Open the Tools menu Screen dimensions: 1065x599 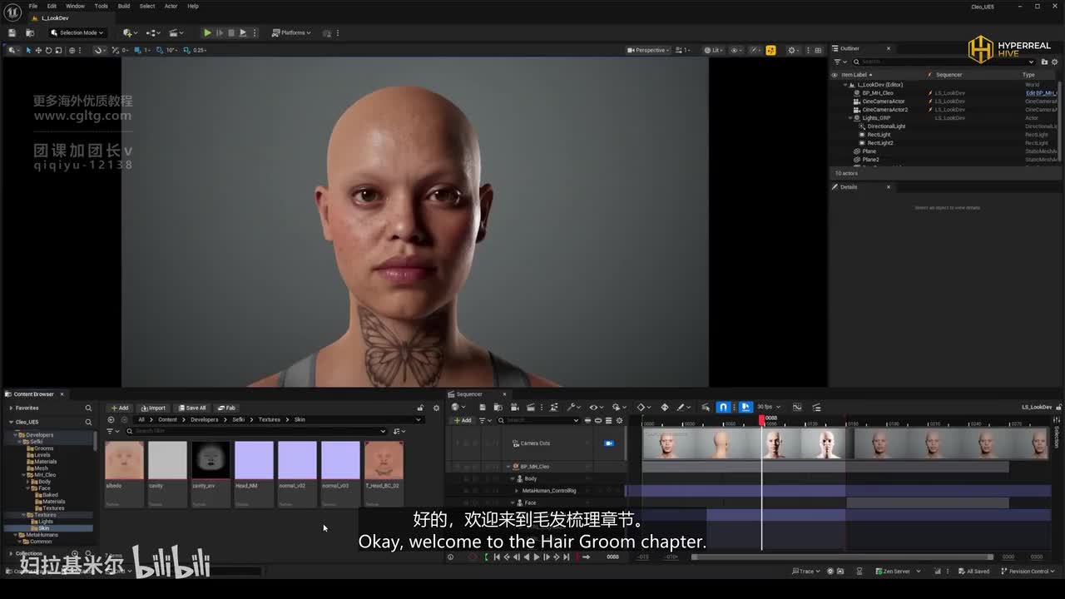pos(101,6)
